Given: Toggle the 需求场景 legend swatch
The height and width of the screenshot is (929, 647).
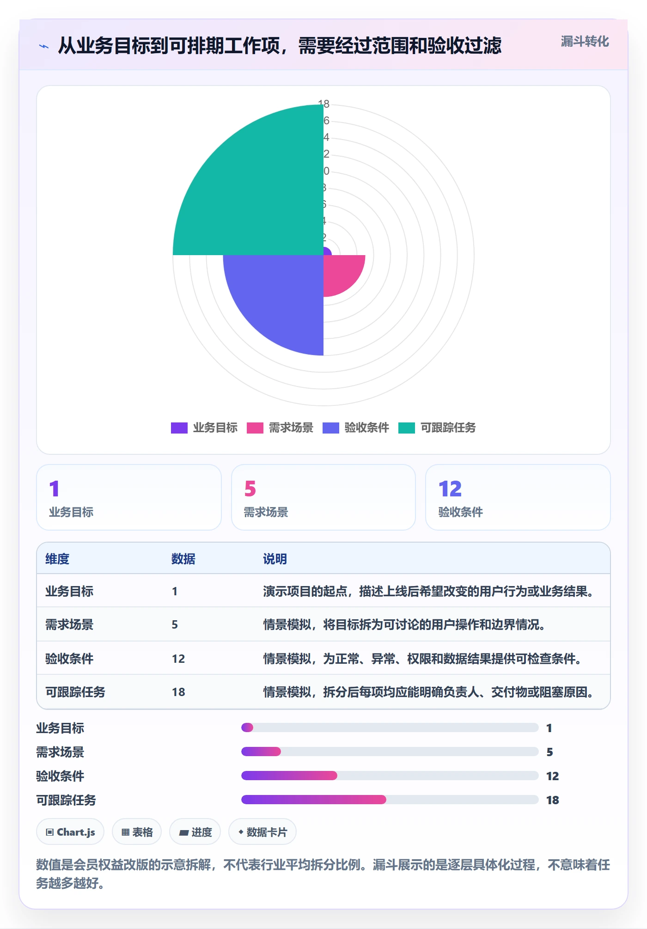Looking at the screenshot, I should point(255,428).
